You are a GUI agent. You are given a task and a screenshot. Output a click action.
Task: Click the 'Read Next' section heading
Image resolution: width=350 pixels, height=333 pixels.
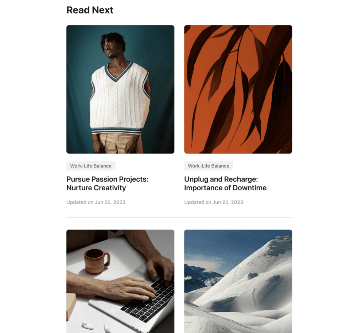coord(90,10)
